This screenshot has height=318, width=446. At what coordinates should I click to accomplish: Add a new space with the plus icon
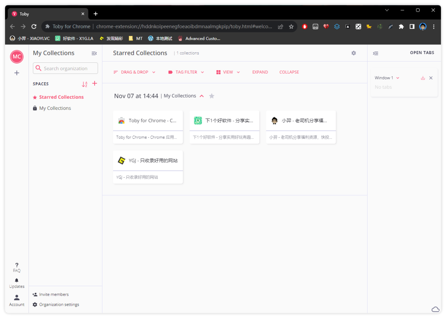(95, 83)
